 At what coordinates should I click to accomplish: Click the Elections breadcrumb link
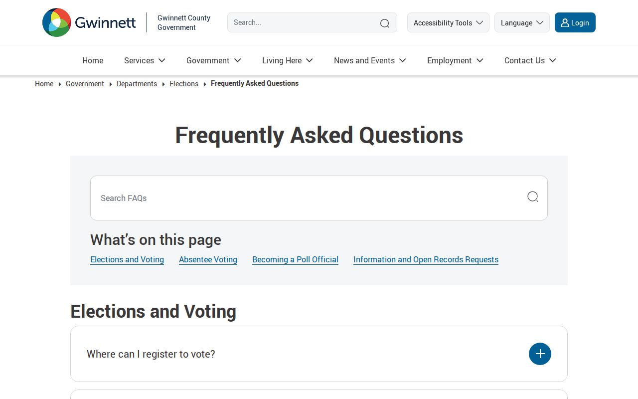tap(184, 84)
